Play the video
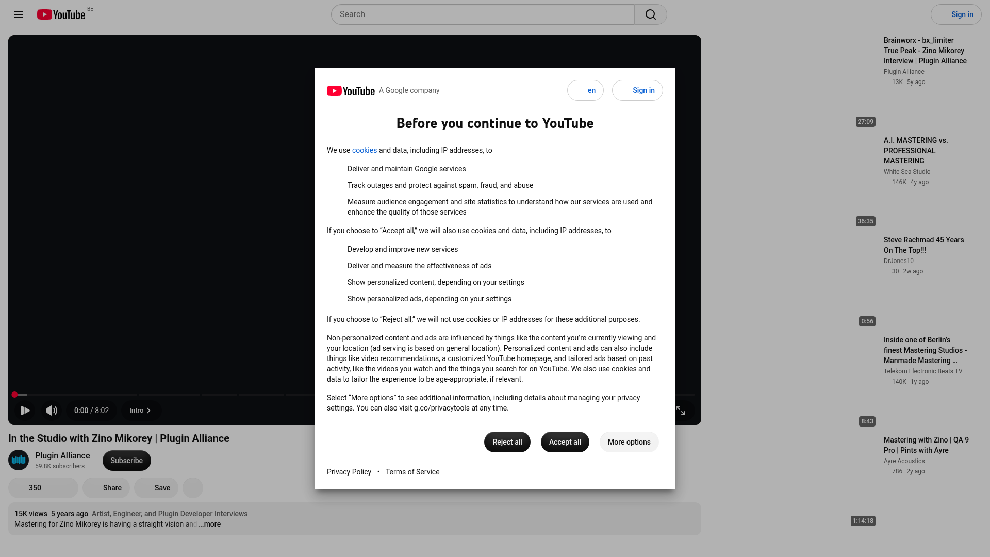 25,411
